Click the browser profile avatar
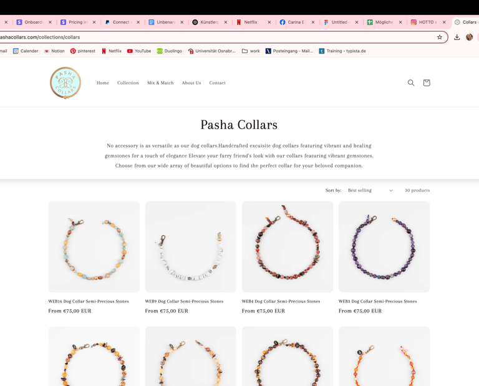 click(x=470, y=37)
